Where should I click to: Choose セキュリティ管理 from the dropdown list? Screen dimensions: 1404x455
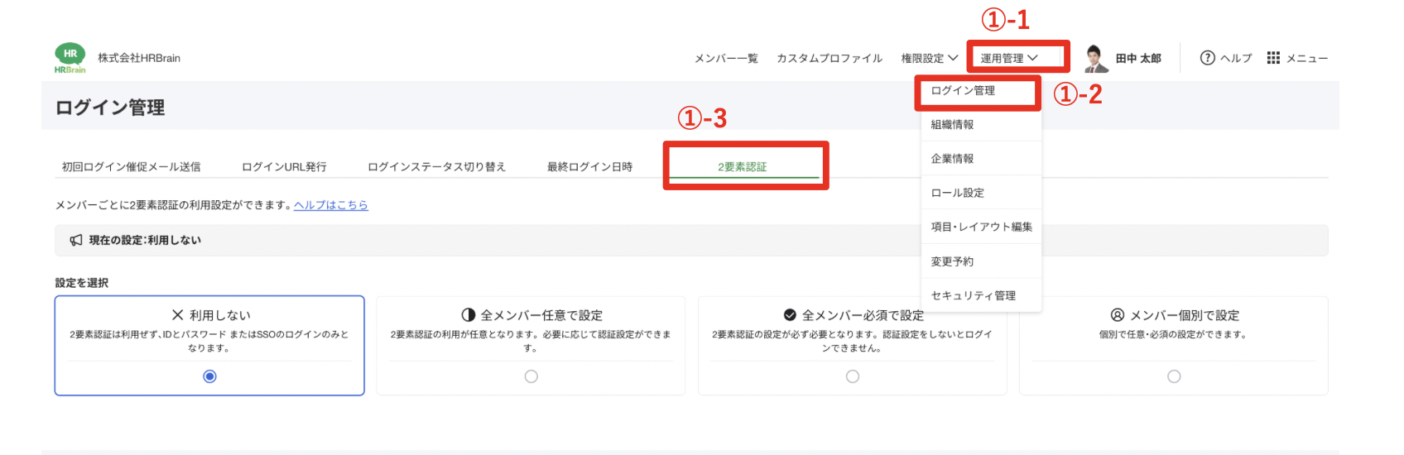tap(973, 295)
